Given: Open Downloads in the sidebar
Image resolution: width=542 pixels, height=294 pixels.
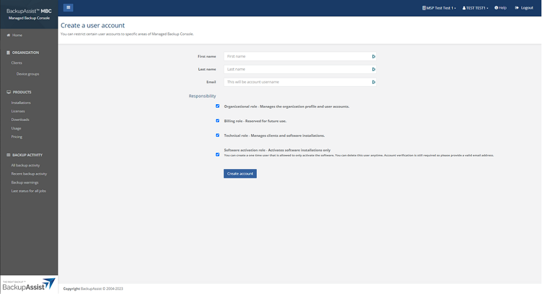Looking at the screenshot, I should click(x=20, y=119).
